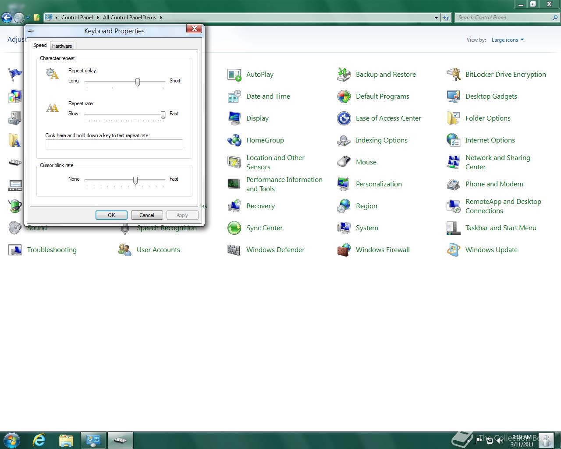
Task: Click the repeat rate test box
Action: [114, 145]
